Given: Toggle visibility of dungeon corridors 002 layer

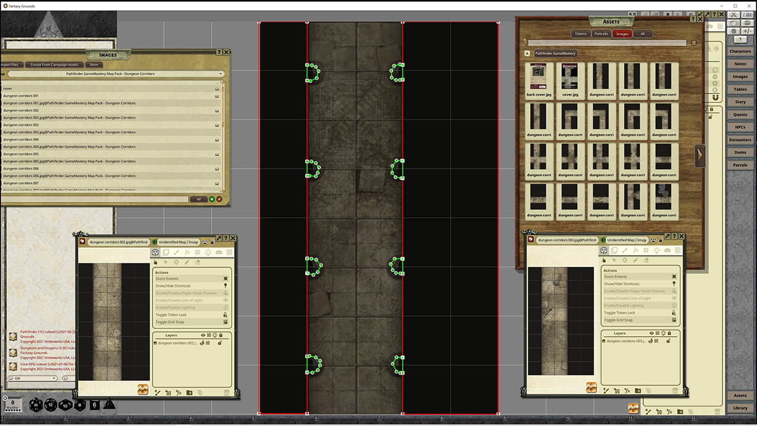Looking at the screenshot, I should coord(203,343).
